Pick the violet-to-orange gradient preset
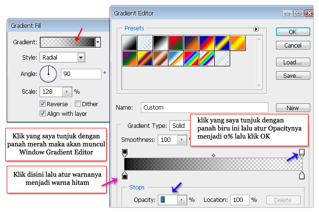Viewport: 319px width, 212px height. pyautogui.click(x=191, y=43)
